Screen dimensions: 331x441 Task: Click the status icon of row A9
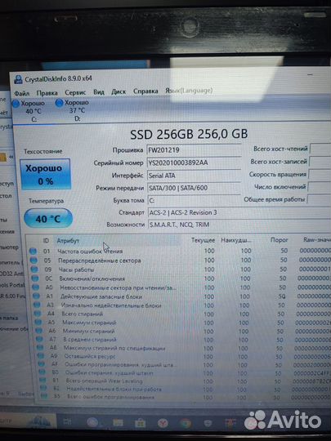[x=41, y=356]
